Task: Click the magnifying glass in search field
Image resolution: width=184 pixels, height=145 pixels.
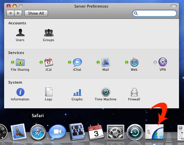Action: (136, 13)
